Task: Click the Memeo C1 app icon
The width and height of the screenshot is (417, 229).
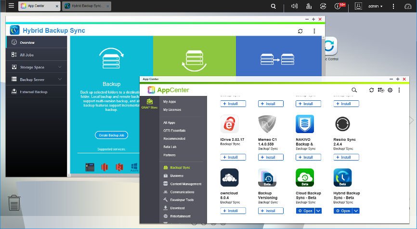Action: 267,124
